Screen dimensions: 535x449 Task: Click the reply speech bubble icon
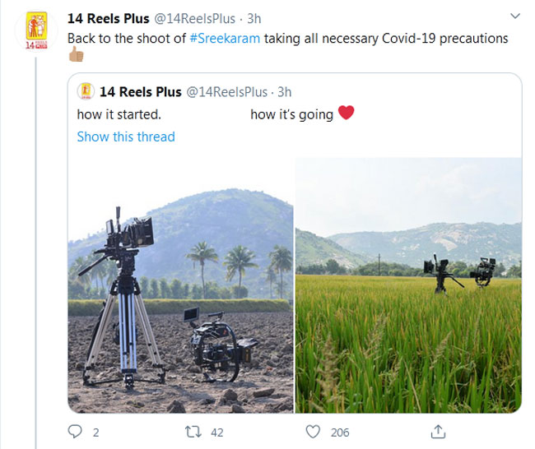[76, 432]
